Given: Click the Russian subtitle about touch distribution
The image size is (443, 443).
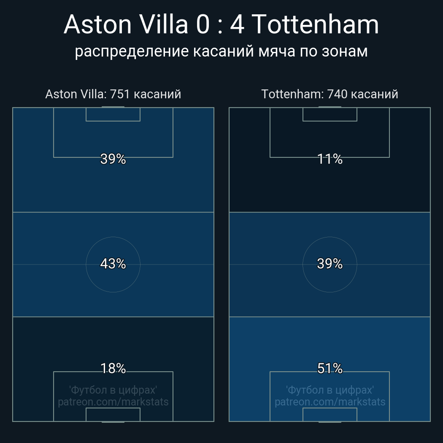Looking at the screenshot, I should tap(221, 51).
